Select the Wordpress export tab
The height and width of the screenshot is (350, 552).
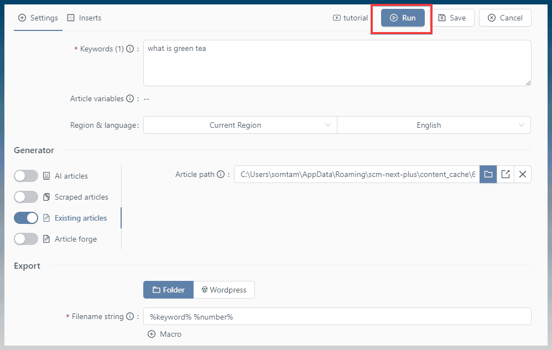pos(224,290)
